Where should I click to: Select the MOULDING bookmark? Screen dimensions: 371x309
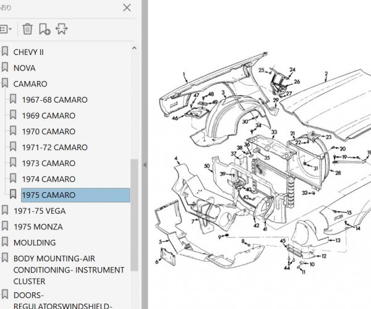click(35, 243)
